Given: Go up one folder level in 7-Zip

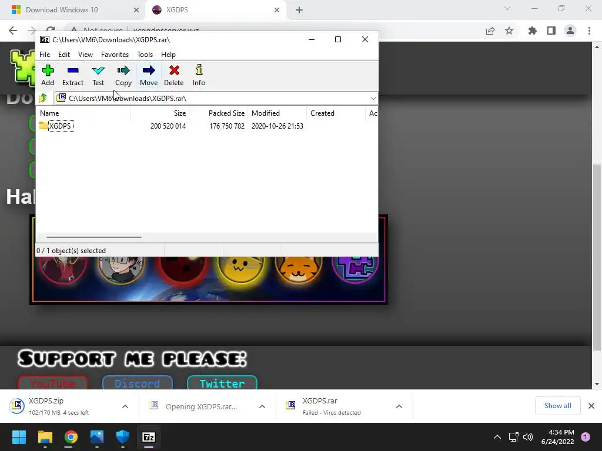Looking at the screenshot, I should (x=43, y=99).
